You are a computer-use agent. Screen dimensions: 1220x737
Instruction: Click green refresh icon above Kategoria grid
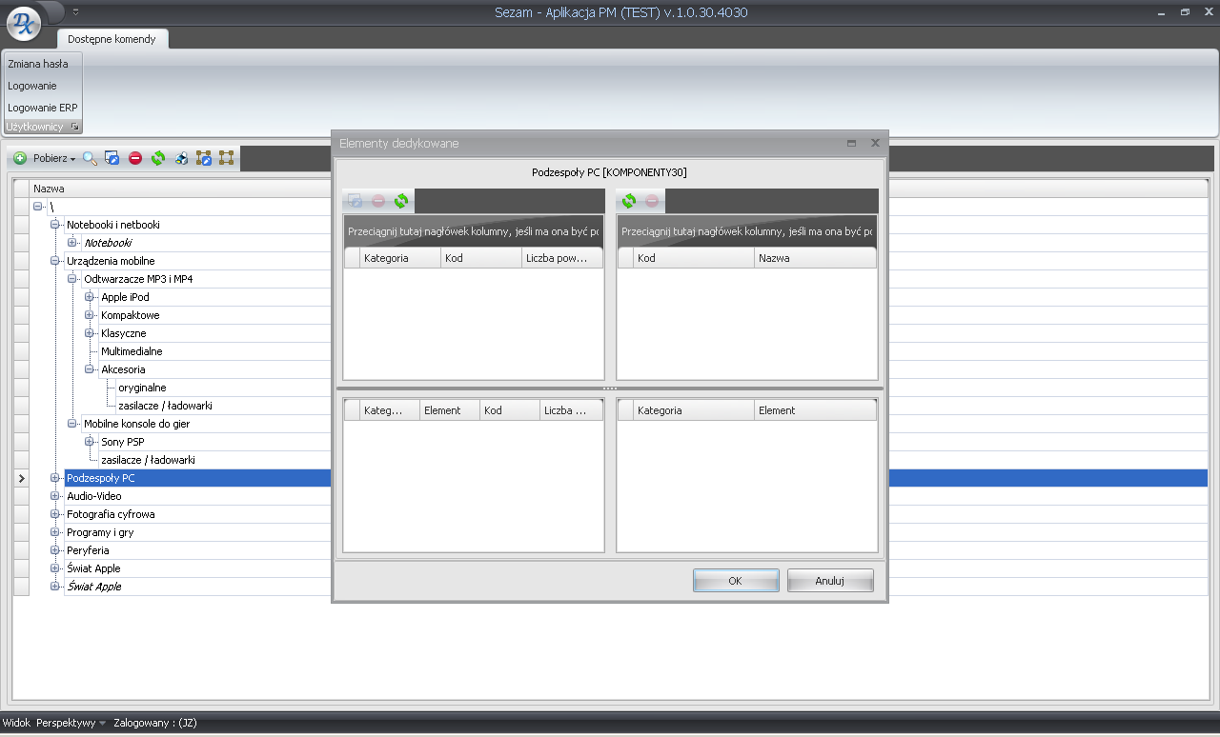click(x=401, y=201)
